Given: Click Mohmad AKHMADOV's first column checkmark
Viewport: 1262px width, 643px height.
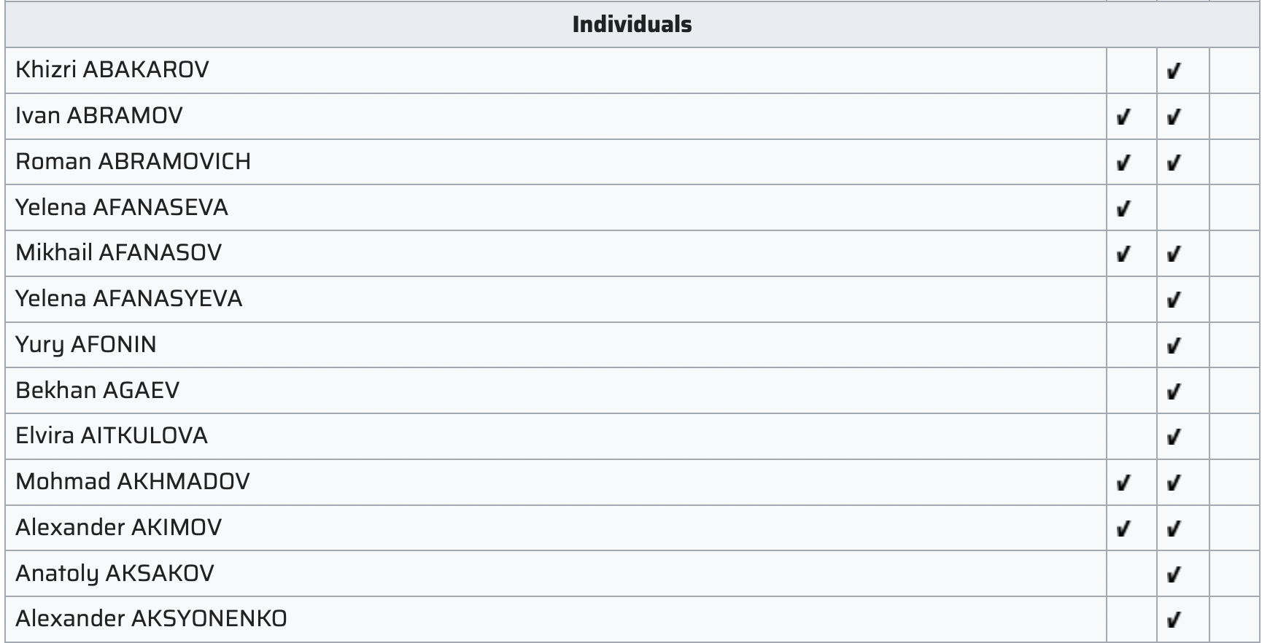Looking at the screenshot, I should coord(1123,483).
